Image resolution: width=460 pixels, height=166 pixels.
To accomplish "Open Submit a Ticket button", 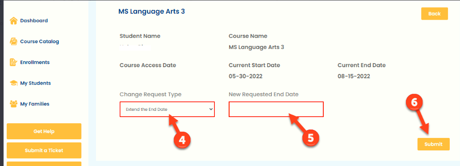I will point(44,150).
